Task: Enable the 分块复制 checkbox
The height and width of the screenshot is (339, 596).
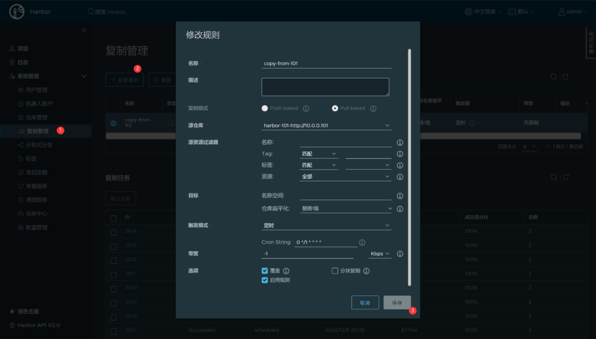Action: pos(335,270)
